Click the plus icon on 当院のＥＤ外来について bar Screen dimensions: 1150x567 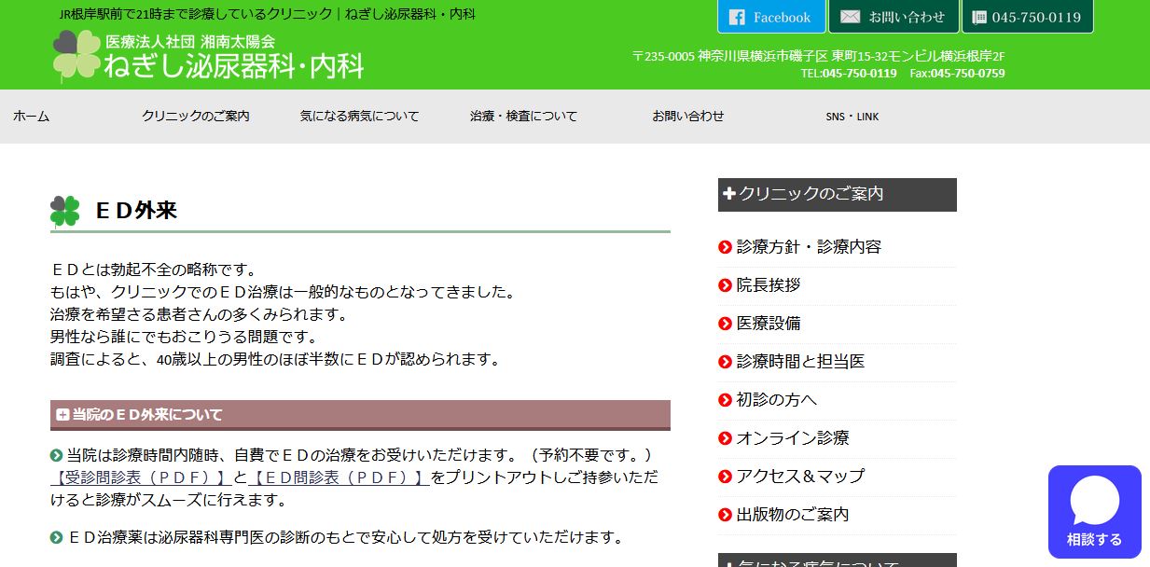[x=62, y=414]
